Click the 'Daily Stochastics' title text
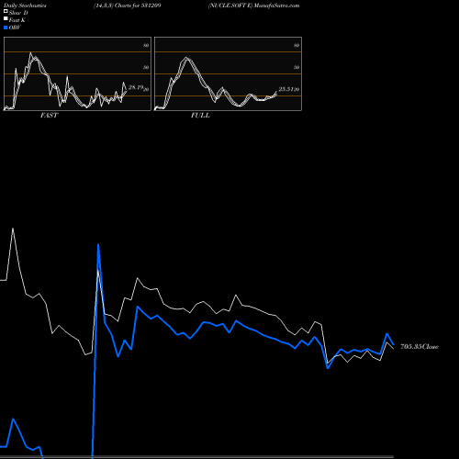Viewport: 459px width, 459px height. pos(25,6)
